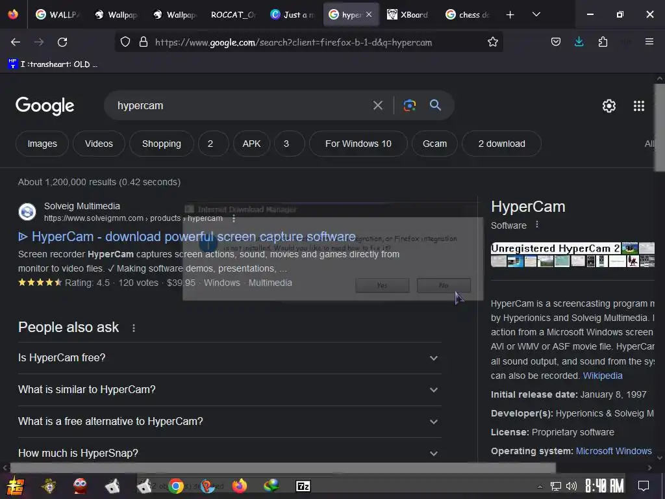This screenshot has height=499, width=665.
Task: Submit search with the magnifier icon
Action: pos(435,105)
